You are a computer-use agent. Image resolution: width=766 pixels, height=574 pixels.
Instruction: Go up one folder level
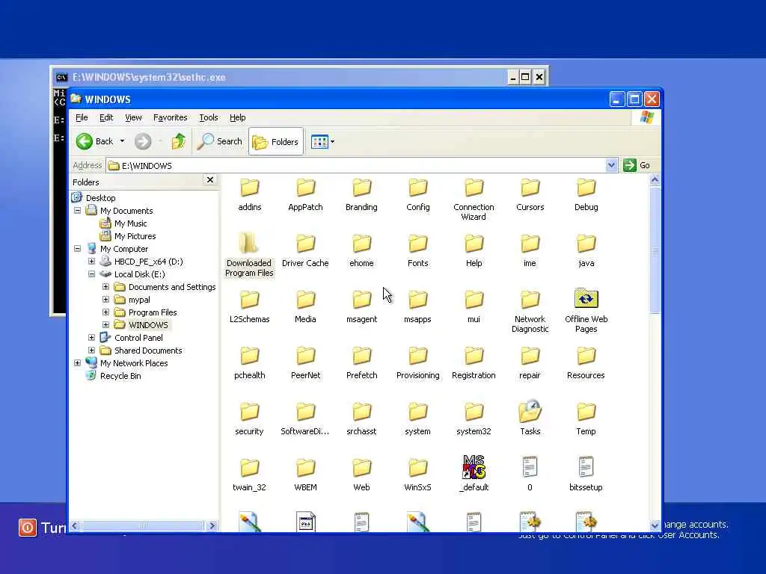[178, 141]
